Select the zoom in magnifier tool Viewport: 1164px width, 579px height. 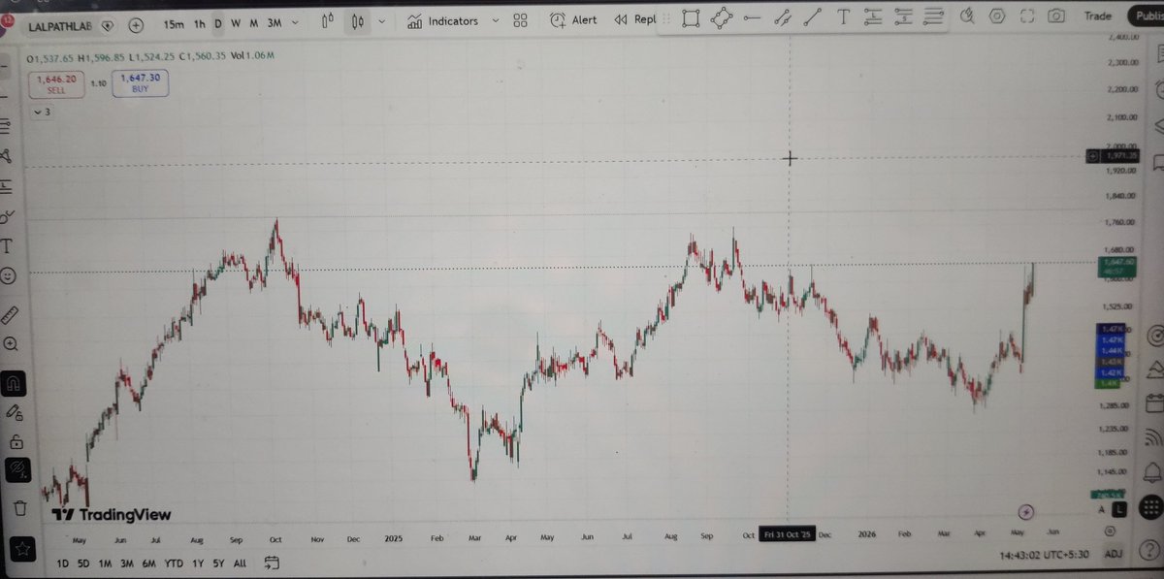click(11, 344)
